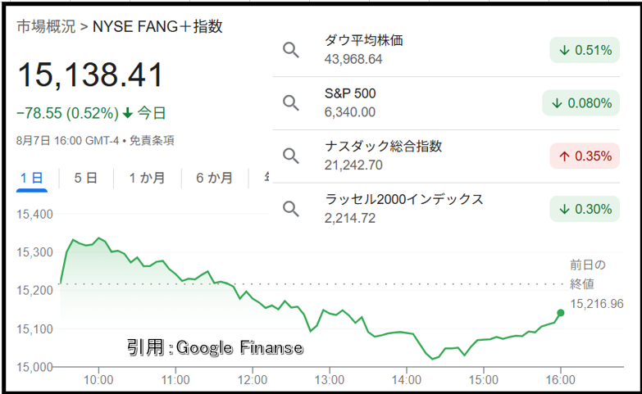Screen dimensions: 642x394
Task: Click the green endpoint dot at 16:00
Action: click(x=561, y=313)
